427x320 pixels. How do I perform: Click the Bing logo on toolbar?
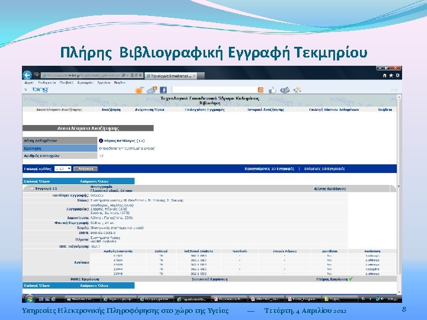pos(40,89)
